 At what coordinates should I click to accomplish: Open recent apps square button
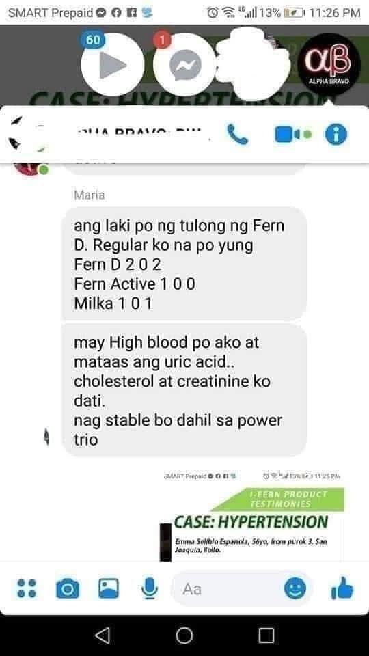[x=266, y=635]
